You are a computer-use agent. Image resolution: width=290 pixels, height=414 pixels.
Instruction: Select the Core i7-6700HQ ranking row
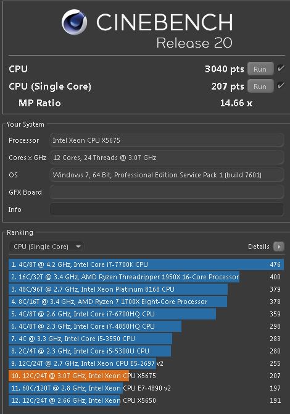pyautogui.click(x=146, y=314)
